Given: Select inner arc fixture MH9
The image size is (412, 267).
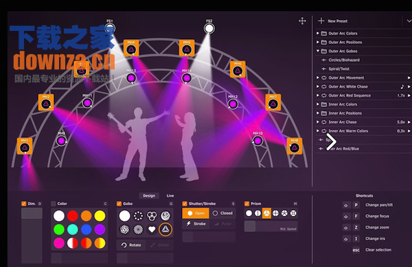Looking at the screenshot, I should tap(61, 141).
